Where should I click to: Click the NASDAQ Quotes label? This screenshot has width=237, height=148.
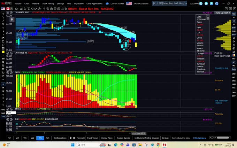coord(141,3)
